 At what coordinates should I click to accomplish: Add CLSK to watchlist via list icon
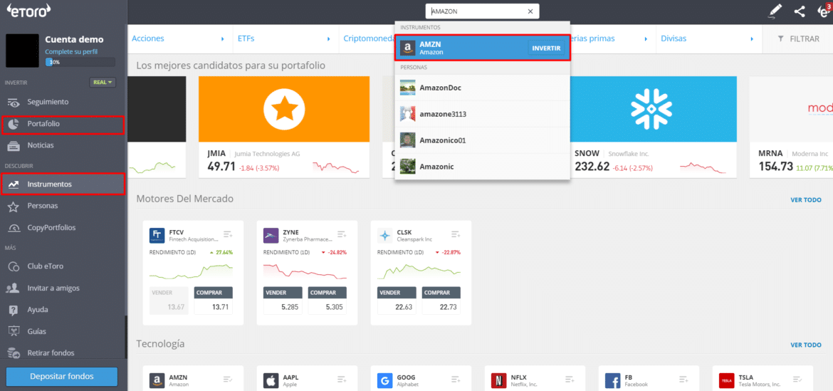pyautogui.click(x=456, y=234)
